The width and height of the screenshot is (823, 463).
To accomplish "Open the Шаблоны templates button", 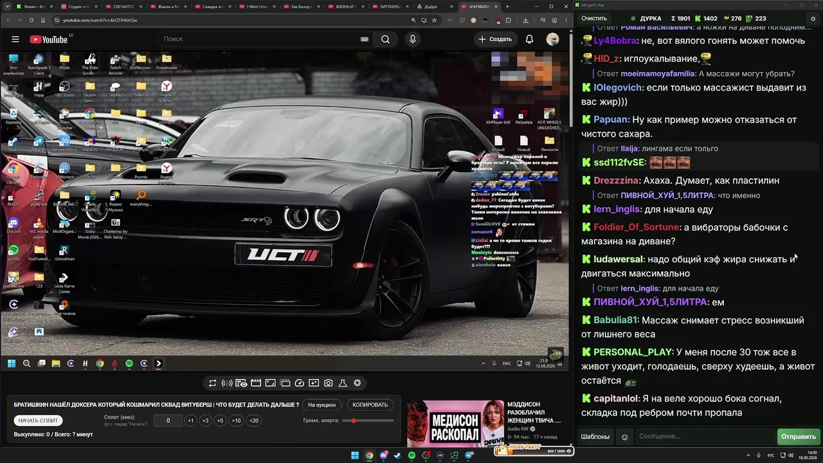I will tap(595, 437).
